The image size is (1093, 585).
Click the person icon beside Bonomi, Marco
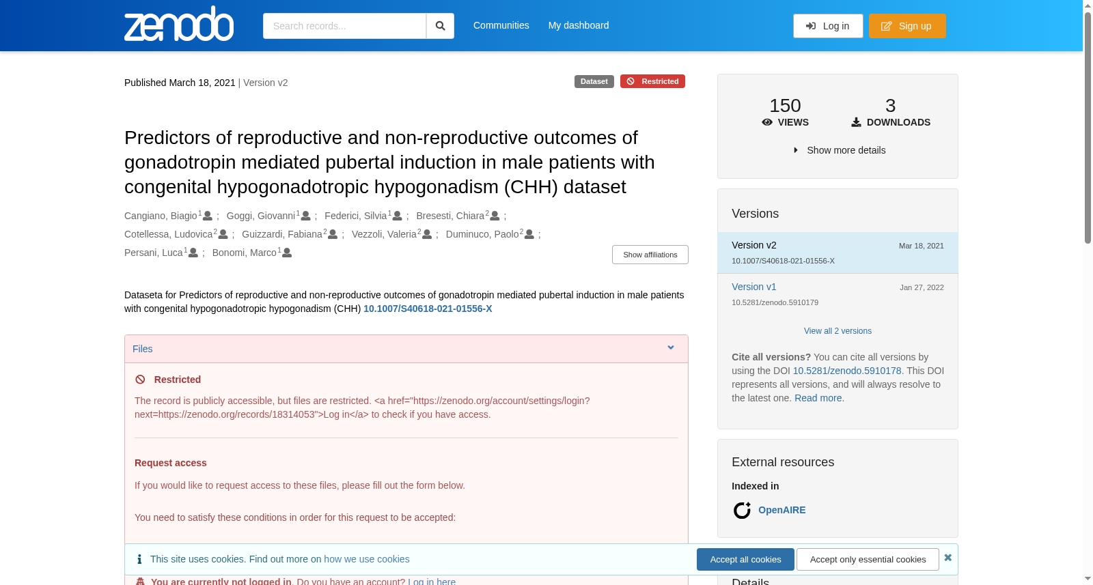point(287,253)
